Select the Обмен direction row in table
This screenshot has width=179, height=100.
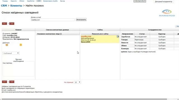150,46
